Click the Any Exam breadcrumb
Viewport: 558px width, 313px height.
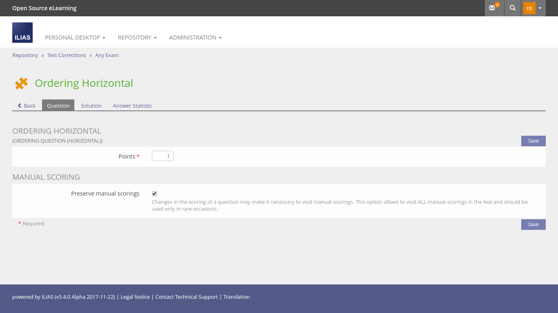click(x=107, y=55)
